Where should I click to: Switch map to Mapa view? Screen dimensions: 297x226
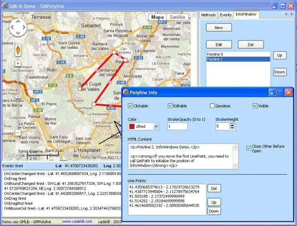pyautogui.click(x=157, y=17)
